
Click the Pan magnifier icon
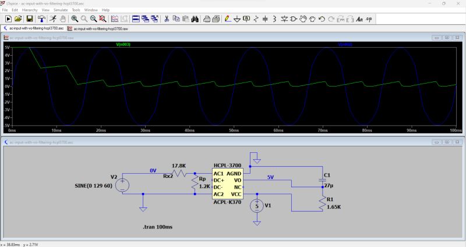[x=84, y=19]
